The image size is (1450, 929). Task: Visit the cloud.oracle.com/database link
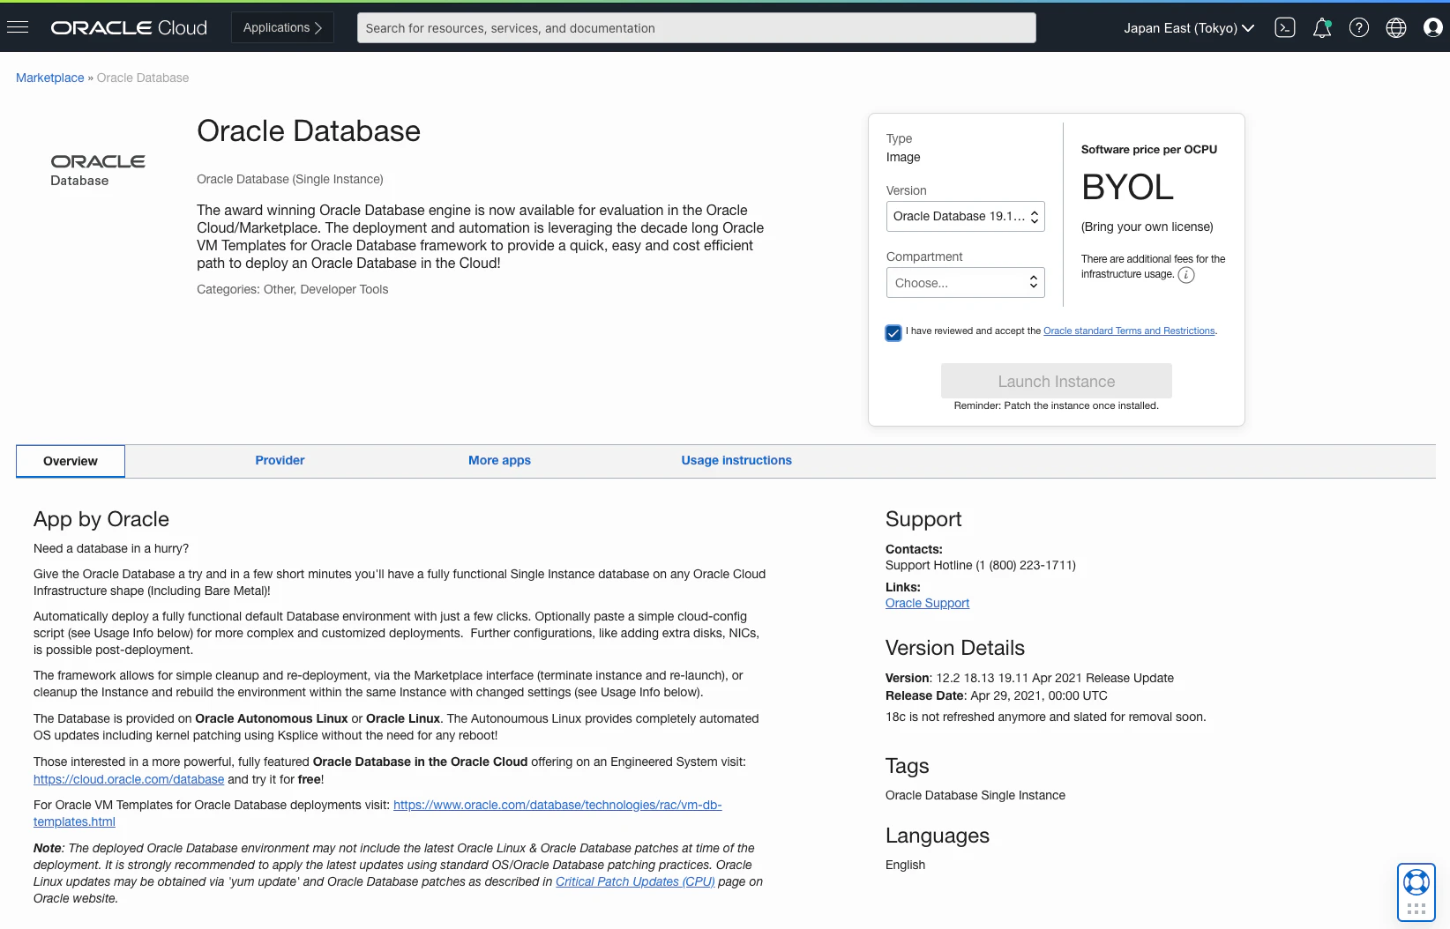point(129,779)
